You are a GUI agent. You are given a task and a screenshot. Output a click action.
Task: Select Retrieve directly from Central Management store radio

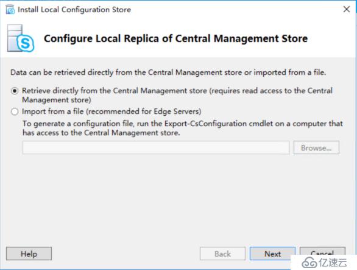coord(15,91)
